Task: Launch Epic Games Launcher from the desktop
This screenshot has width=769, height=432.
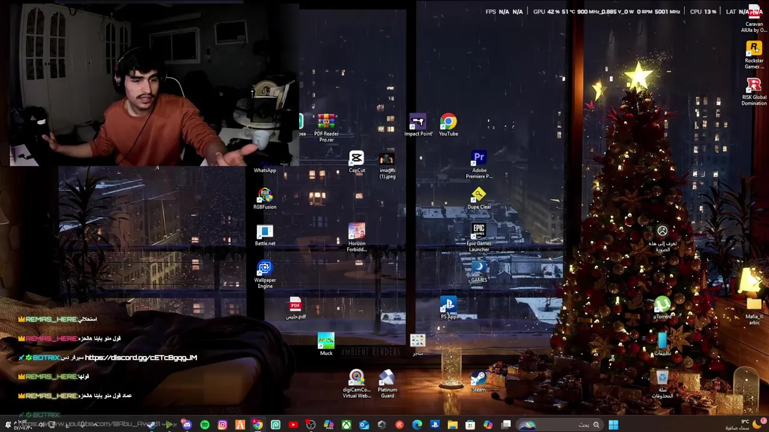Action: pos(479,238)
